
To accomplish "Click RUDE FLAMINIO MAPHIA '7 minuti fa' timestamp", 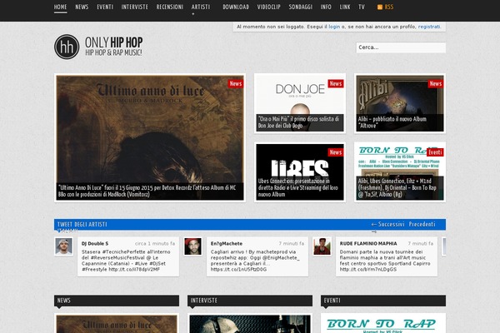I will pos(421,243).
